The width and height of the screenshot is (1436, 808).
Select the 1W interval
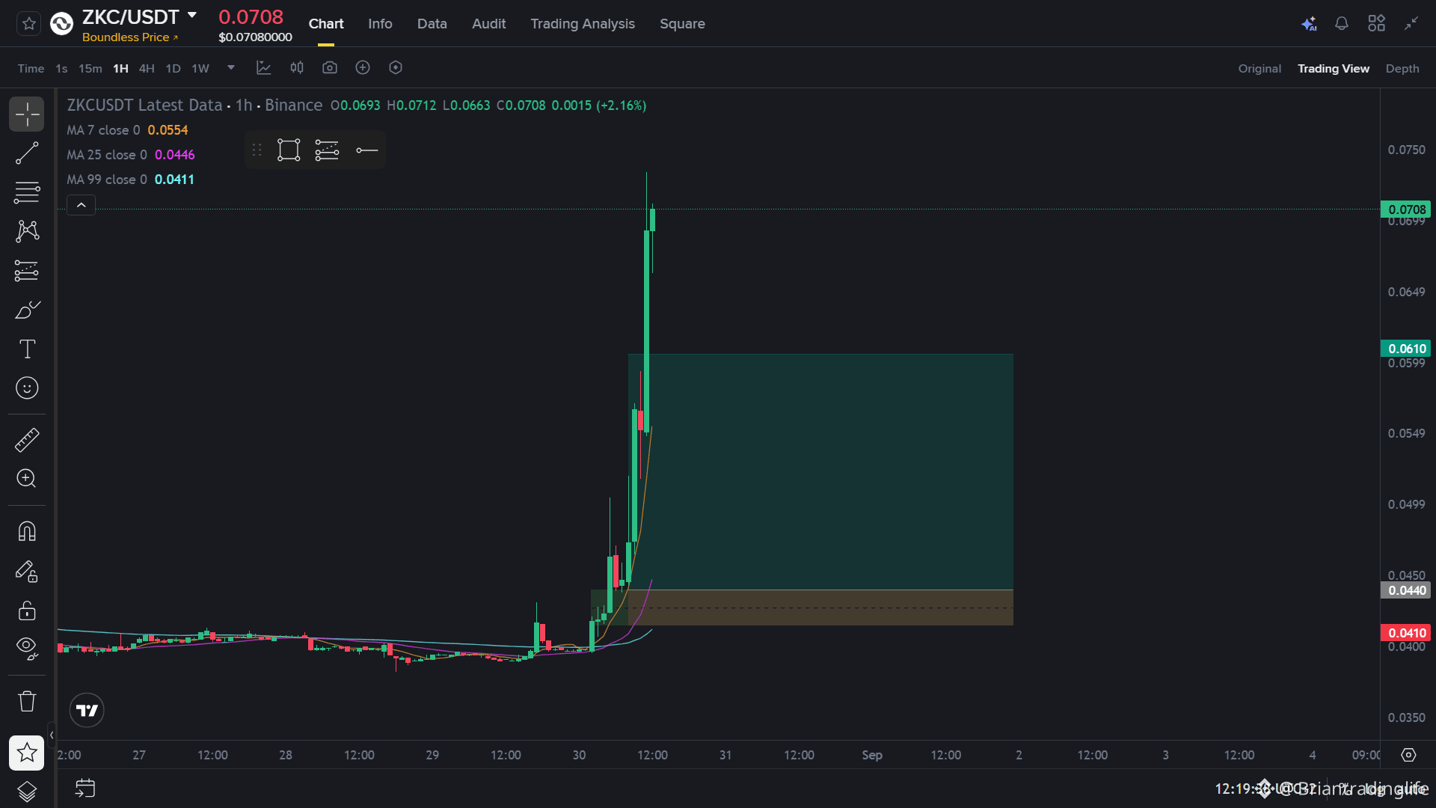point(200,69)
